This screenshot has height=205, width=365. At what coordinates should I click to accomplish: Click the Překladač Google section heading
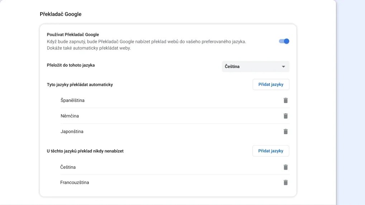click(61, 14)
